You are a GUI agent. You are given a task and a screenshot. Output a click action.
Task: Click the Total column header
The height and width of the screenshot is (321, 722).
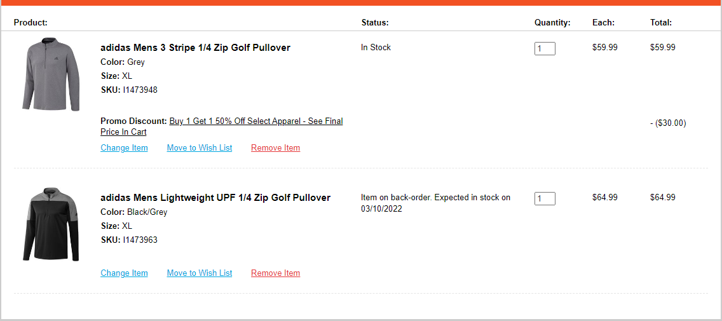tap(661, 22)
